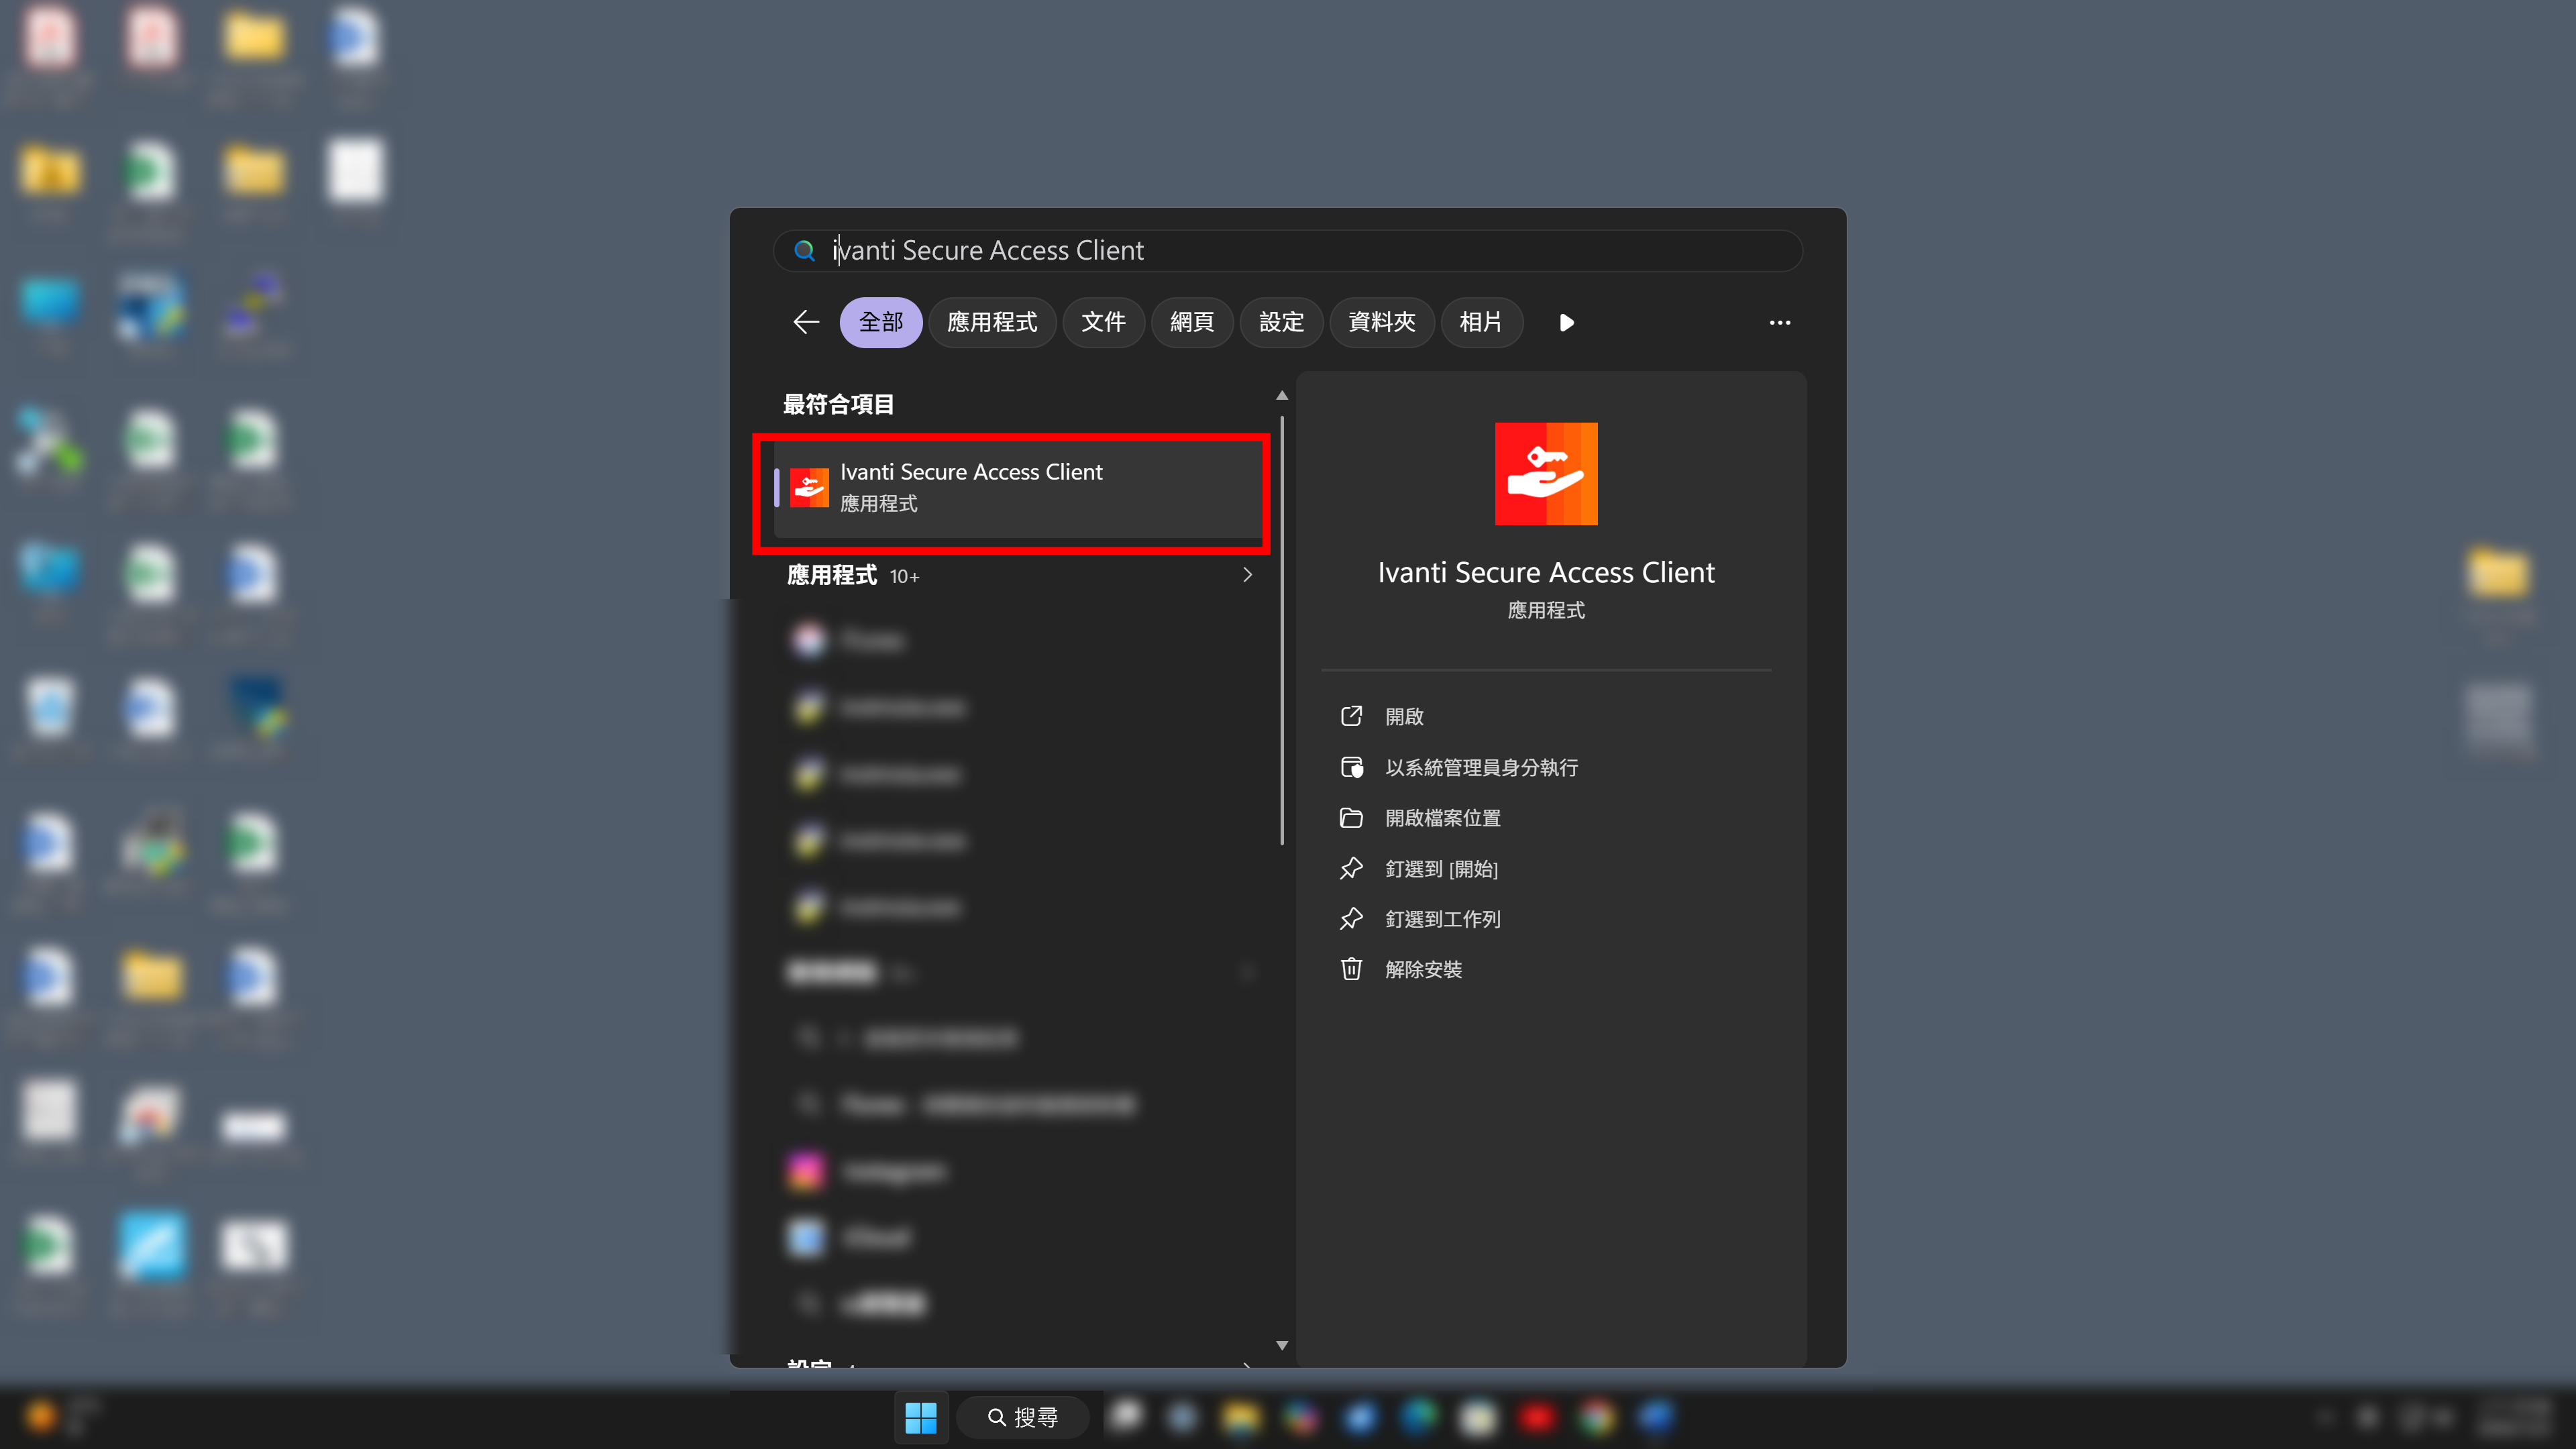Click the small Ivanti icon in the best match row
2576x1449 pixels.
(809, 488)
